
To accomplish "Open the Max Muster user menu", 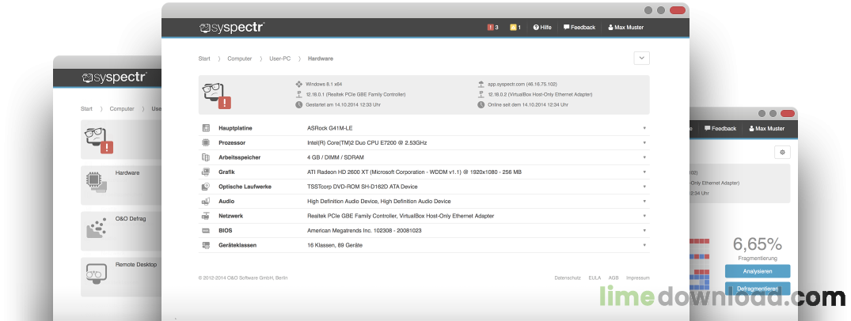I will [625, 28].
